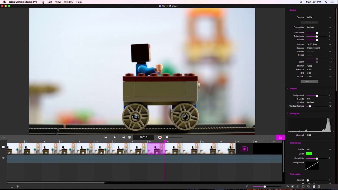Collapse the Chroma Key section
338x190 pixels.
287,143
